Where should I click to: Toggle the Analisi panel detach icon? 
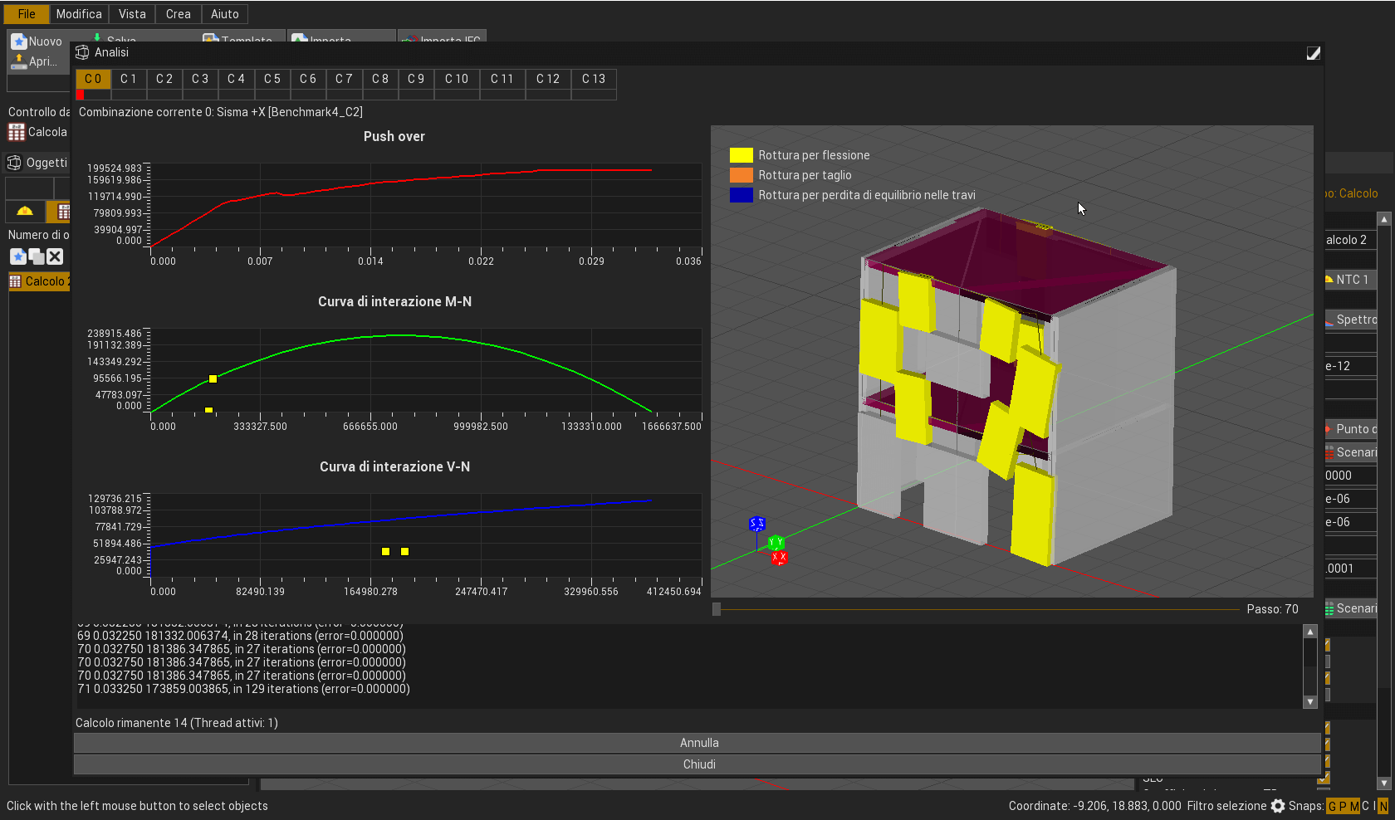[x=1314, y=53]
